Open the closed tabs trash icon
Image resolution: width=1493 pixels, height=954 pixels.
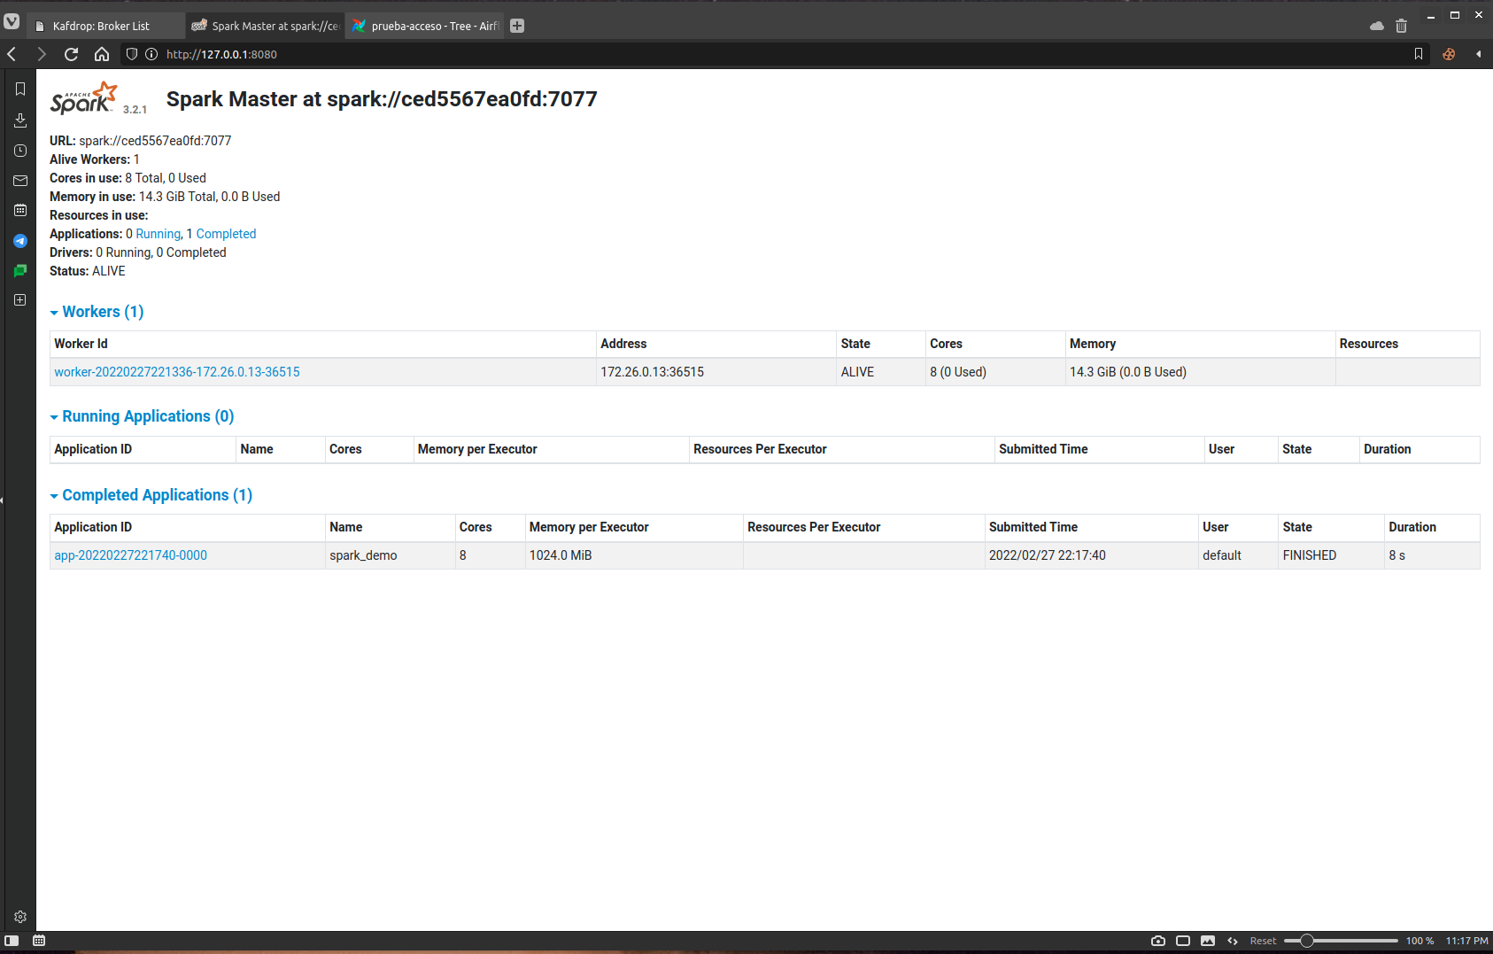1401,26
